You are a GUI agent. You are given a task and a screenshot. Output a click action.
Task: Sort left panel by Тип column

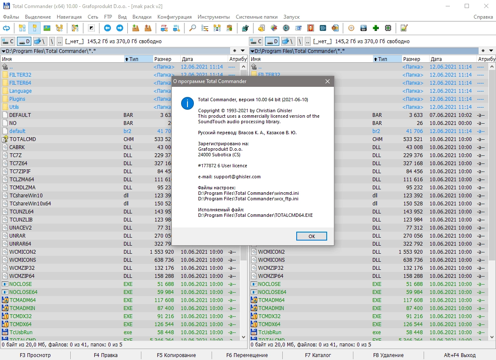click(x=138, y=59)
